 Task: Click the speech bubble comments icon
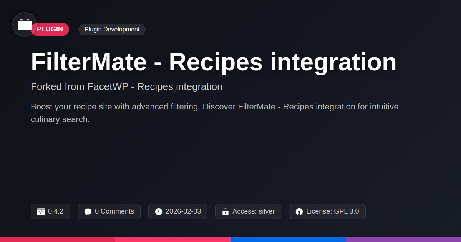(88, 212)
